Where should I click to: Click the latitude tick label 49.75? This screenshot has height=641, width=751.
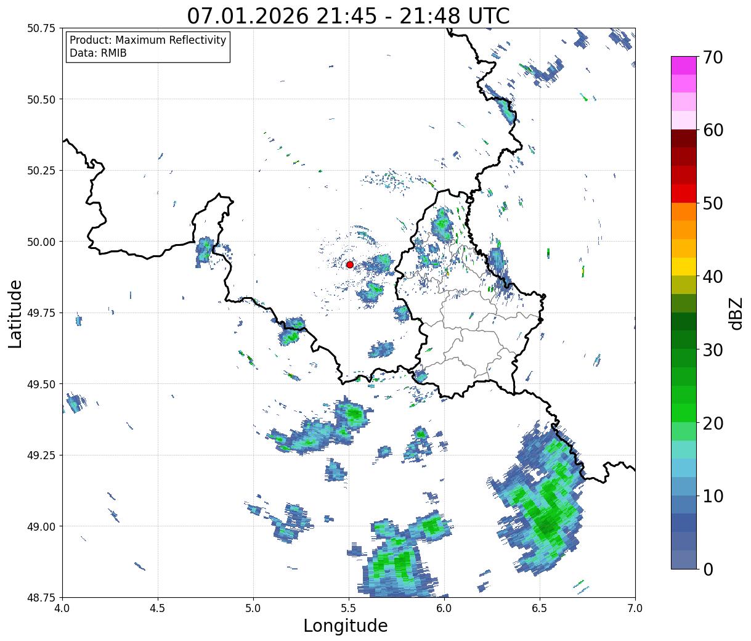pyautogui.click(x=41, y=313)
